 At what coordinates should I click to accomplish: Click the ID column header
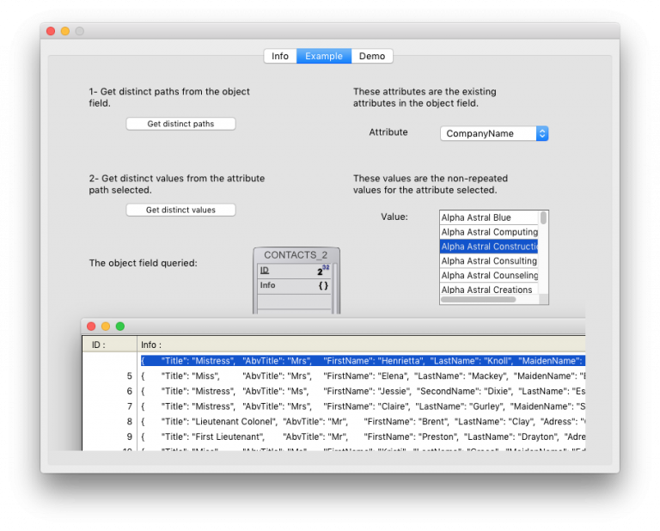(109, 345)
